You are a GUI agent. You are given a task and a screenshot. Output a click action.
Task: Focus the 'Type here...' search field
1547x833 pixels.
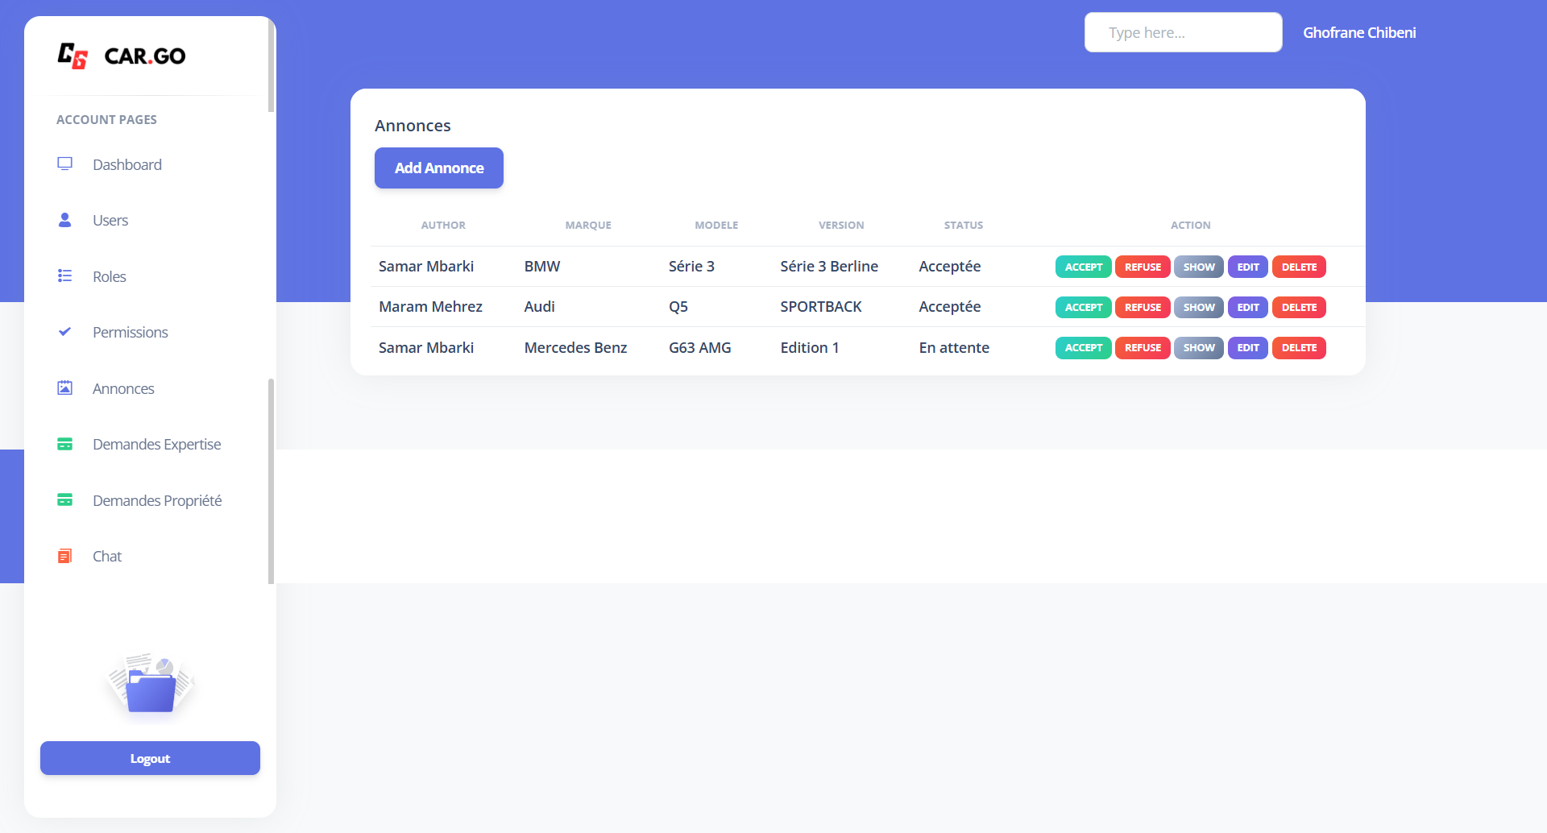point(1183,32)
